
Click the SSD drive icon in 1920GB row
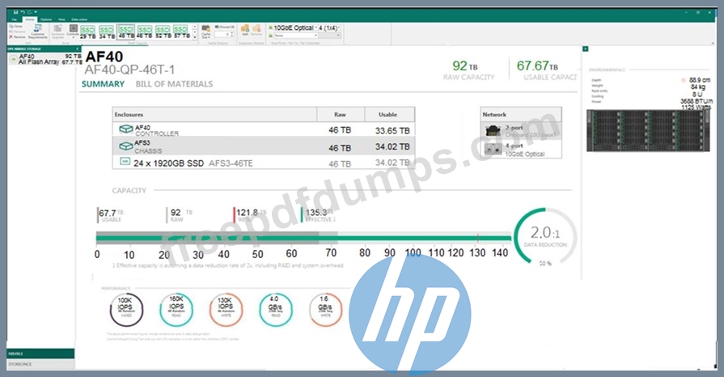pos(125,161)
